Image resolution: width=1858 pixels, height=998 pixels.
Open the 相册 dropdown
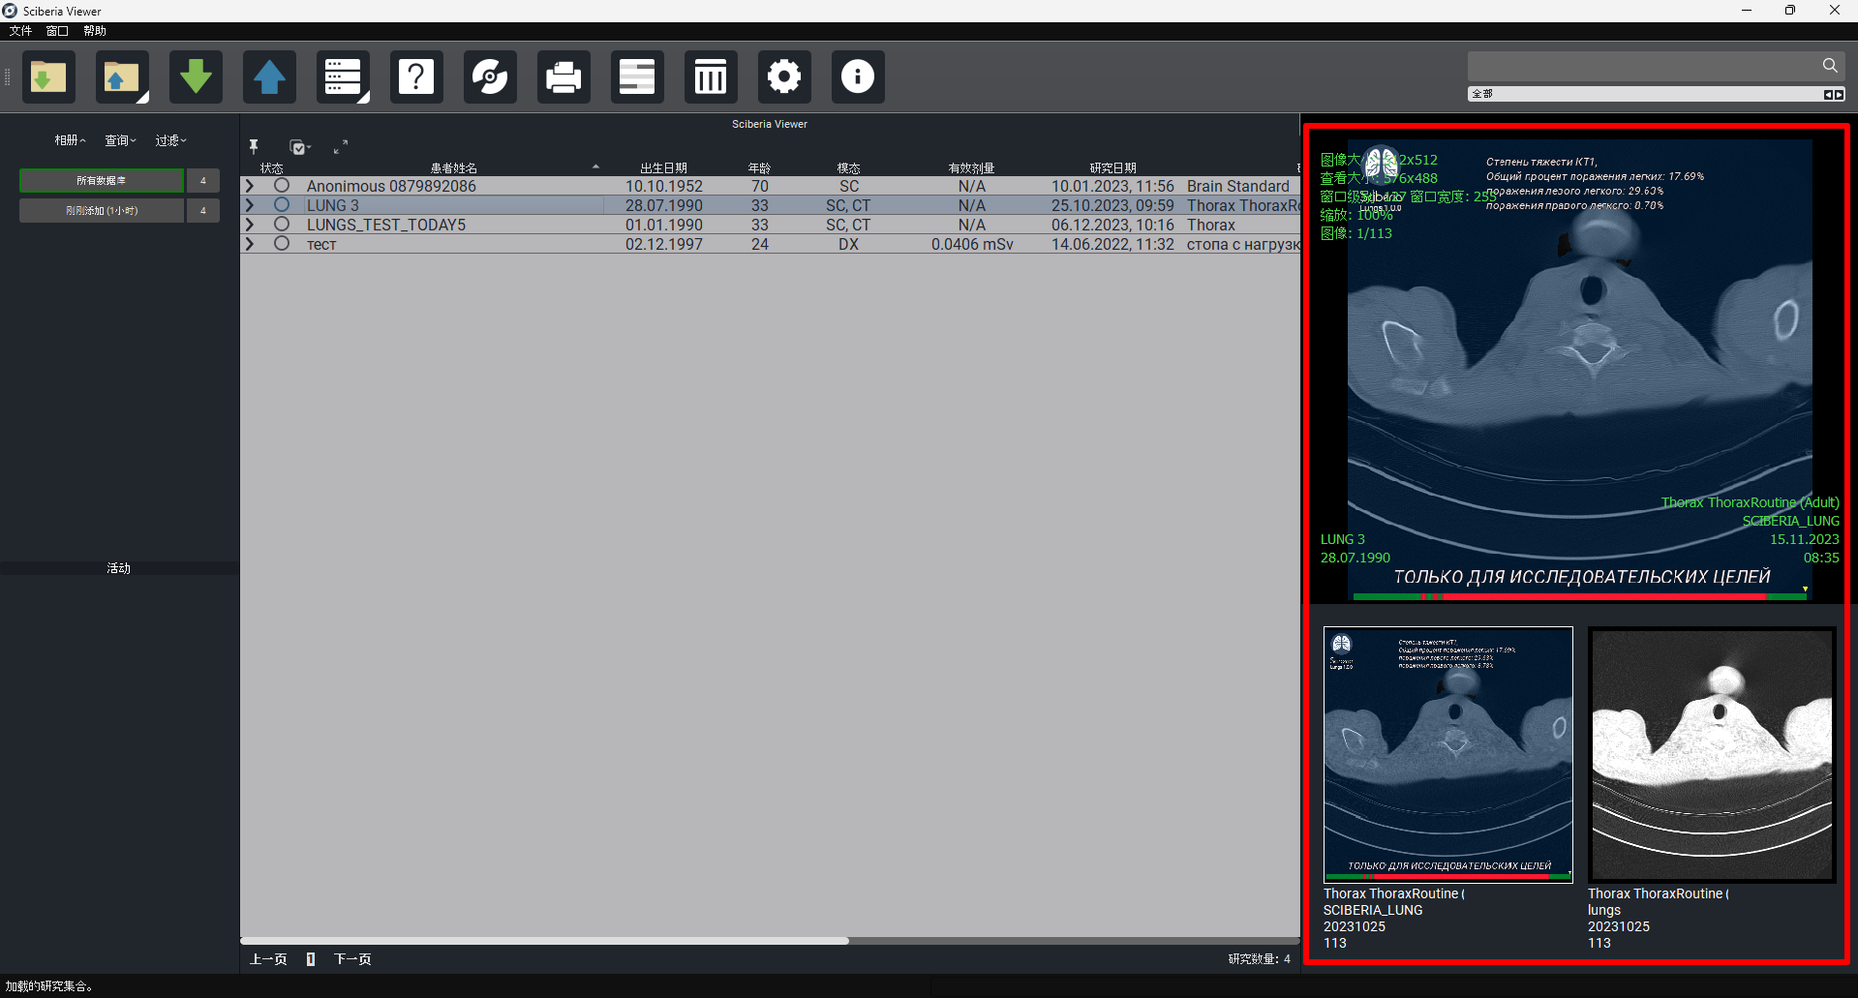point(70,140)
